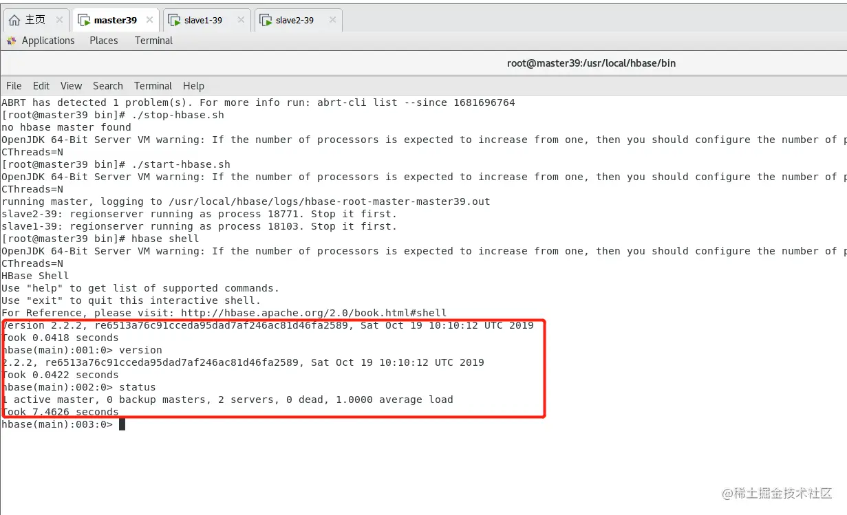Viewport: 847px width, 515px height.
Task: Click the slave1-39 regionserver process 18103 line
Action: point(200,226)
